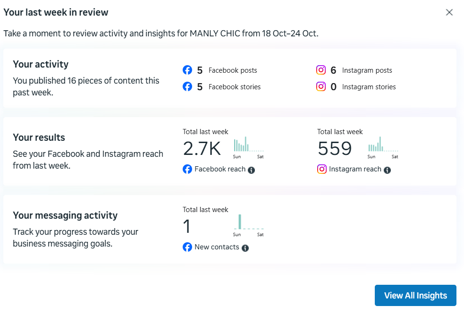The height and width of the screenshot is (315, 464).
Task: Click the Facebook icon beside Facebook posts
Action: (187, 70)
